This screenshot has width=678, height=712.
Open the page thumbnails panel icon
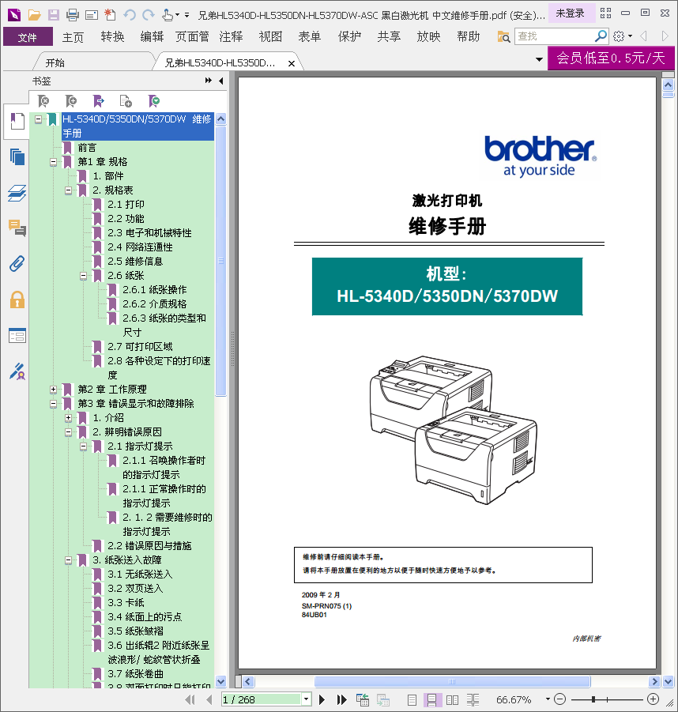[x=17, y=157]
